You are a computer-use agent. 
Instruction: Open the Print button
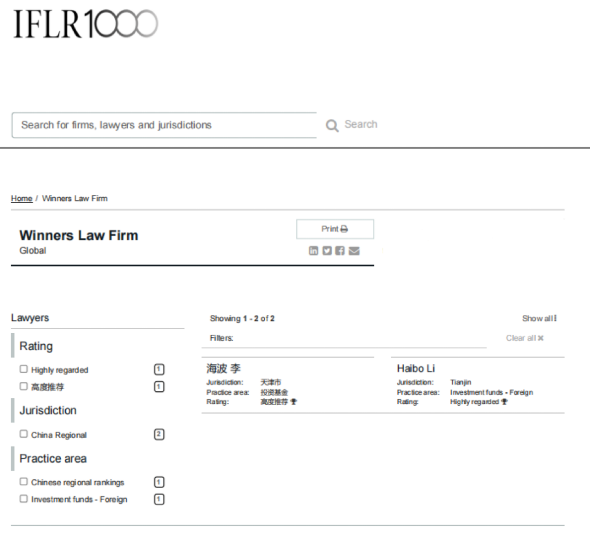335,229
